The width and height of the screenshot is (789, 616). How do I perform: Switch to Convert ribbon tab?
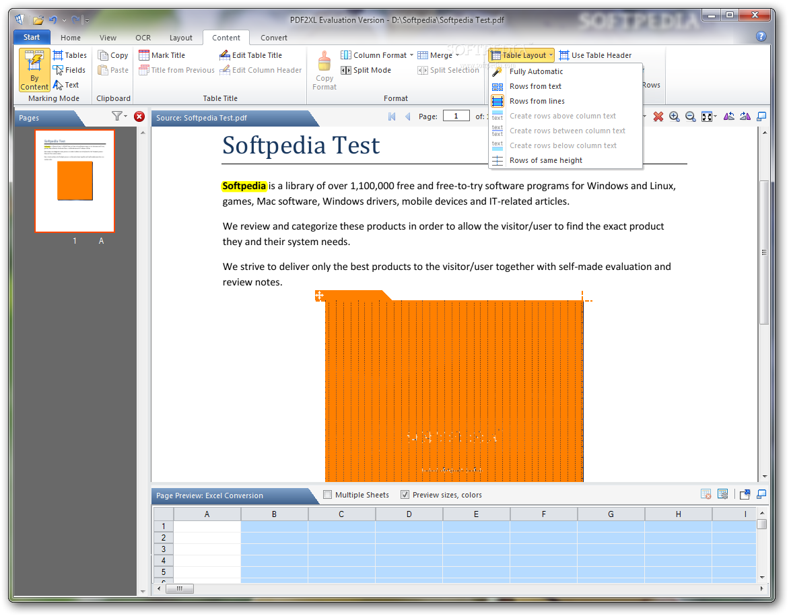[x=274, y=38]
